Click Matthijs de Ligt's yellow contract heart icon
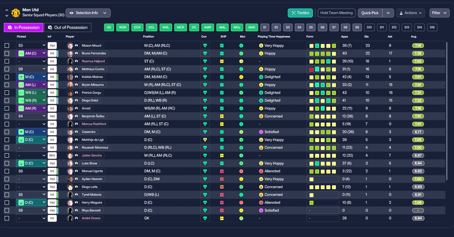This screenshot has width=454, height=237. pos(205,140)
